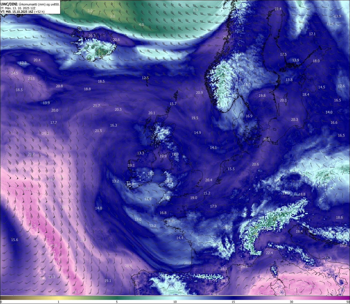The height and width of the screenshot is (304, 350).
Task: Click the map value 16.9
Action: coord(249,116)
